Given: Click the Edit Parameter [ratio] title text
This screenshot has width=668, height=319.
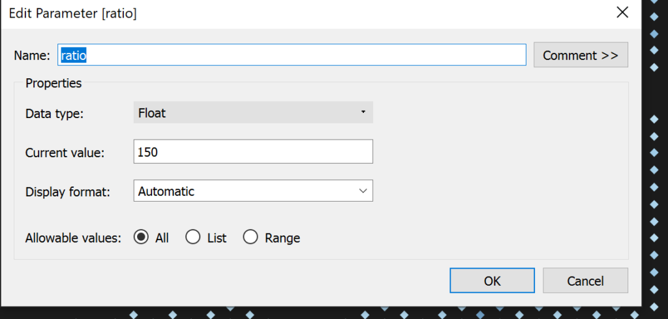Looking at the screenshot, I should point(73,14).
